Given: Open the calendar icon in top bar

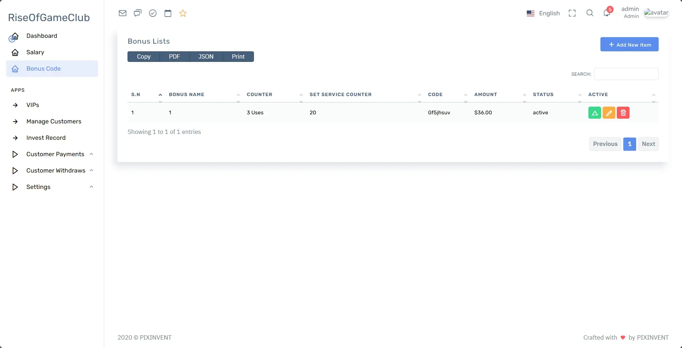Looking at the screenshot, I should click(168, 13).
